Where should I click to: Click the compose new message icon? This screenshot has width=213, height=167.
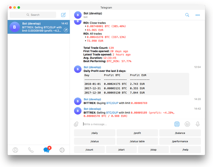pos(63,15)
